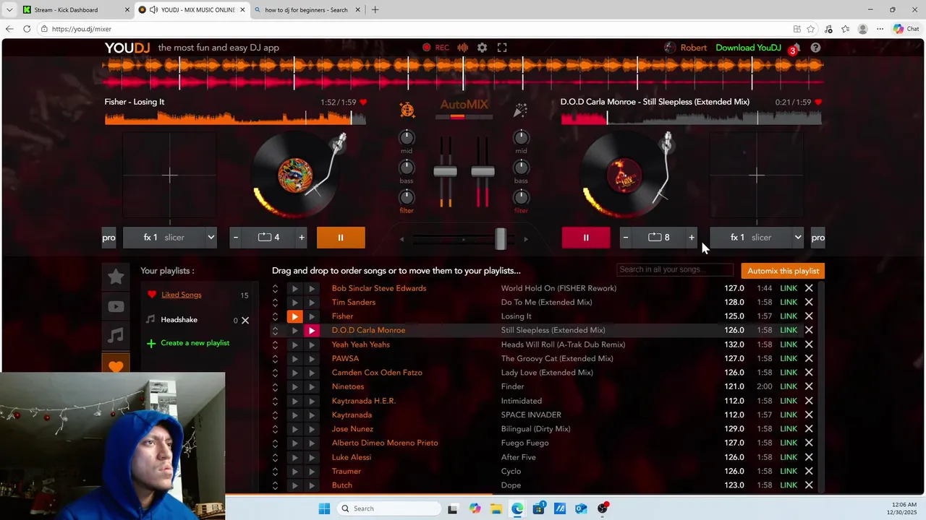The height and width of the screenshot is (520, 926).
Task: Click the right volume fader
Action: tap(483, 172)
